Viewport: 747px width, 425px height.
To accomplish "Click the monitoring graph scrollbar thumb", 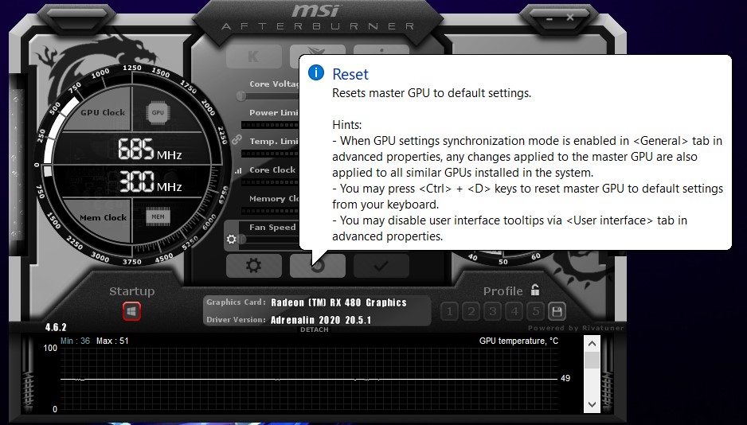I will pos(592,361).
